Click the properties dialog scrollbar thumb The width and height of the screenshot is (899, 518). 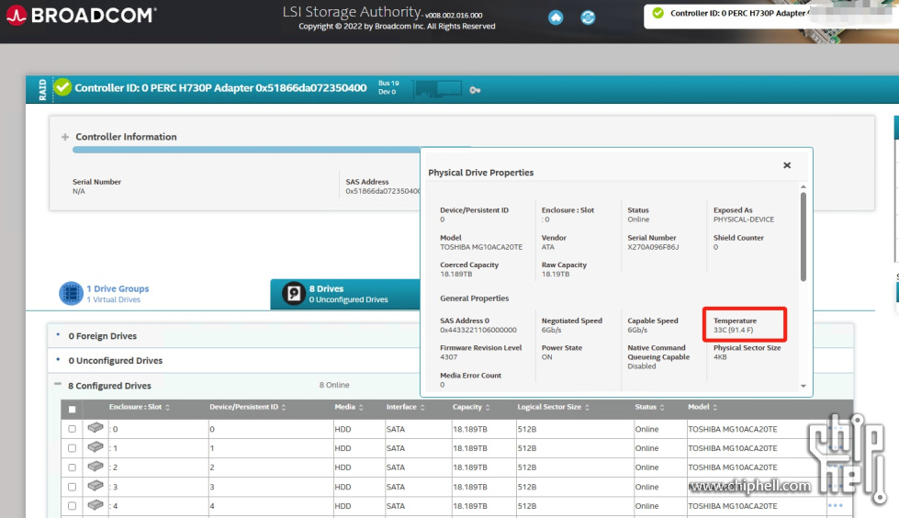point(803,236)
